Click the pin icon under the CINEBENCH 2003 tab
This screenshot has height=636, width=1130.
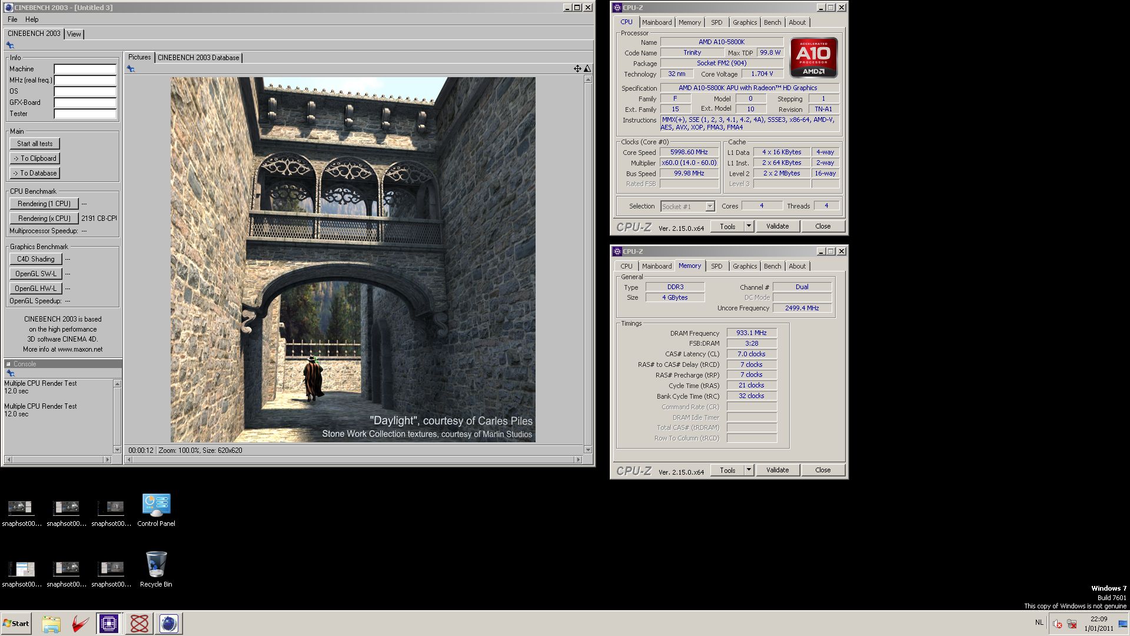[10, 45]
